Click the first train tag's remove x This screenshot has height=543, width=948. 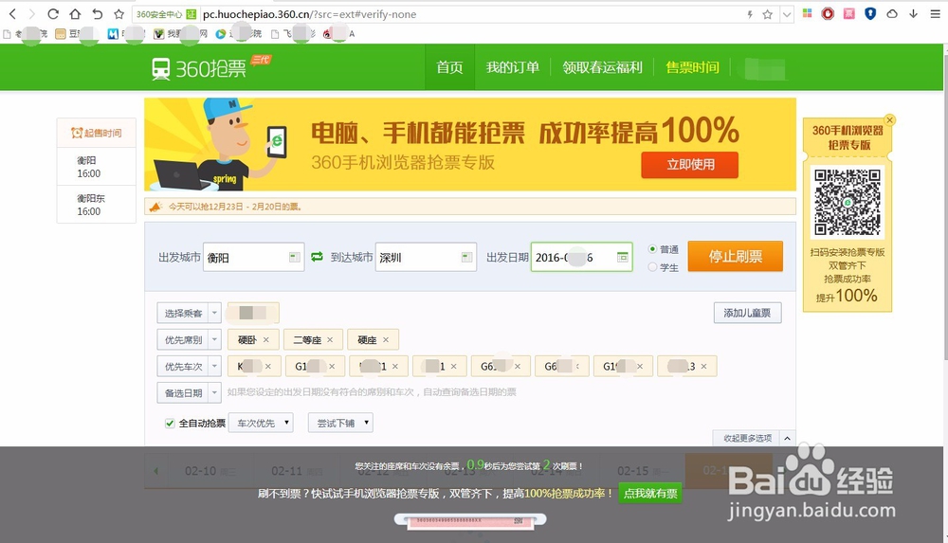tap(268, 367)
